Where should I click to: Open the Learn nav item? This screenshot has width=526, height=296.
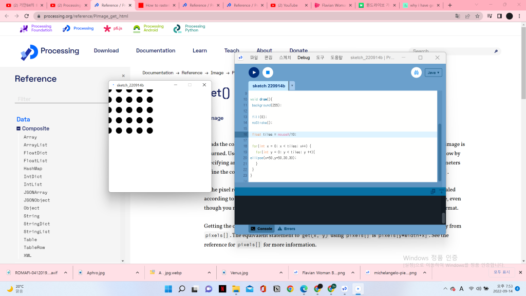(x=200, y=51)
